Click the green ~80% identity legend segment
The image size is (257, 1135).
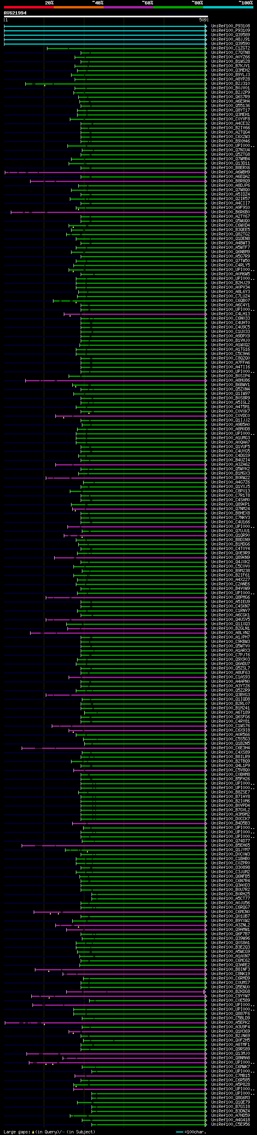click(178, 7)
